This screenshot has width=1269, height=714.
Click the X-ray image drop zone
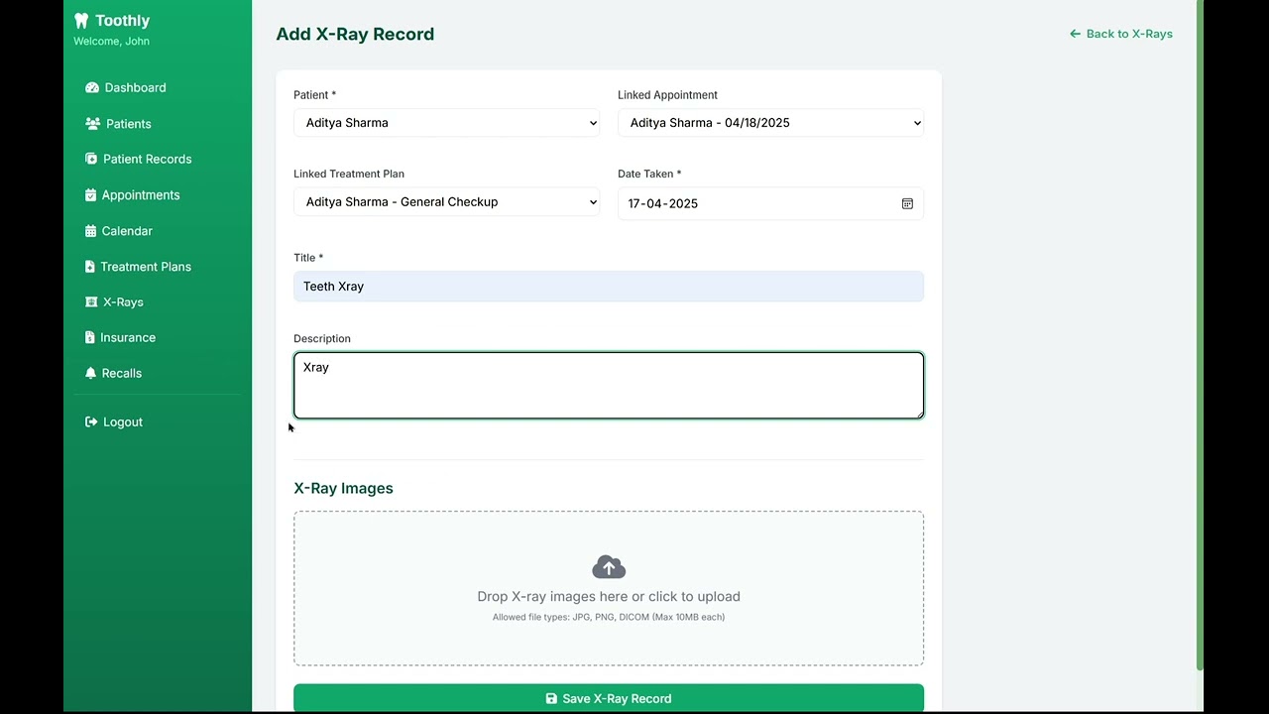click(609, 588)
